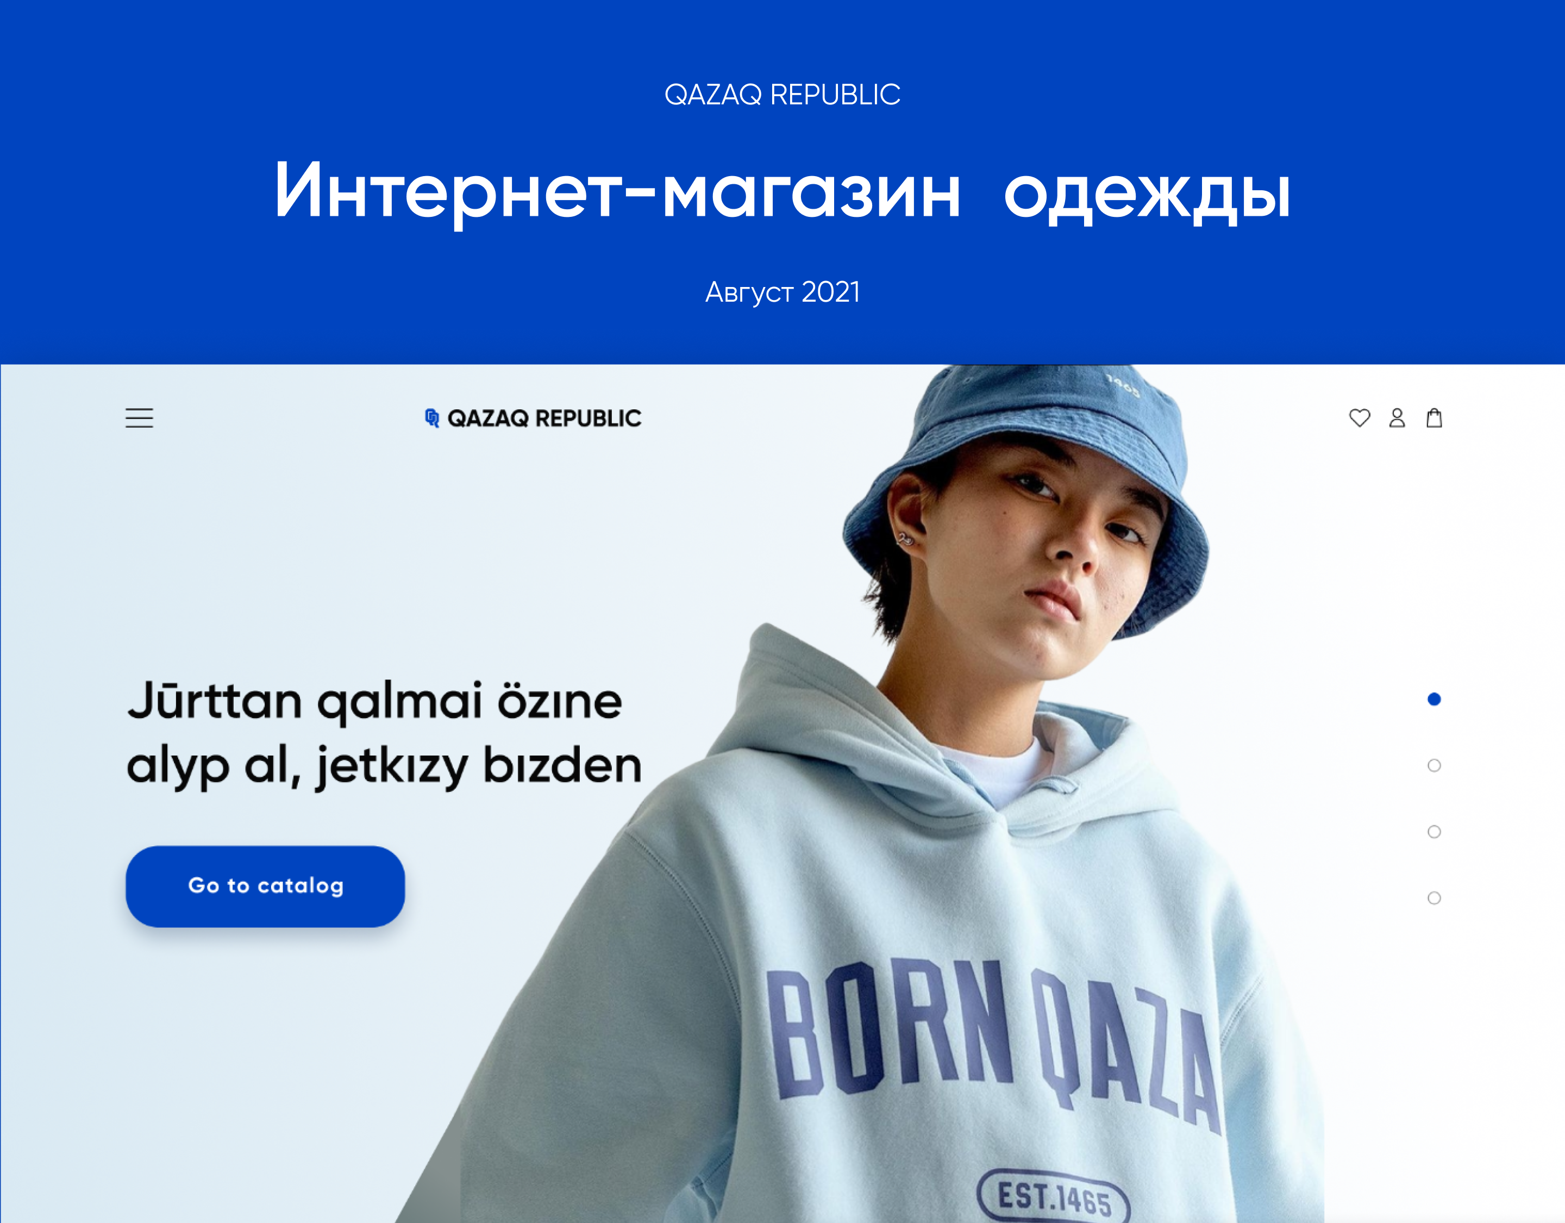The image size is (1565, 1223).
Task: Click the QAZAQ REPUBLIC banner caption
Action: coord(782,95)
